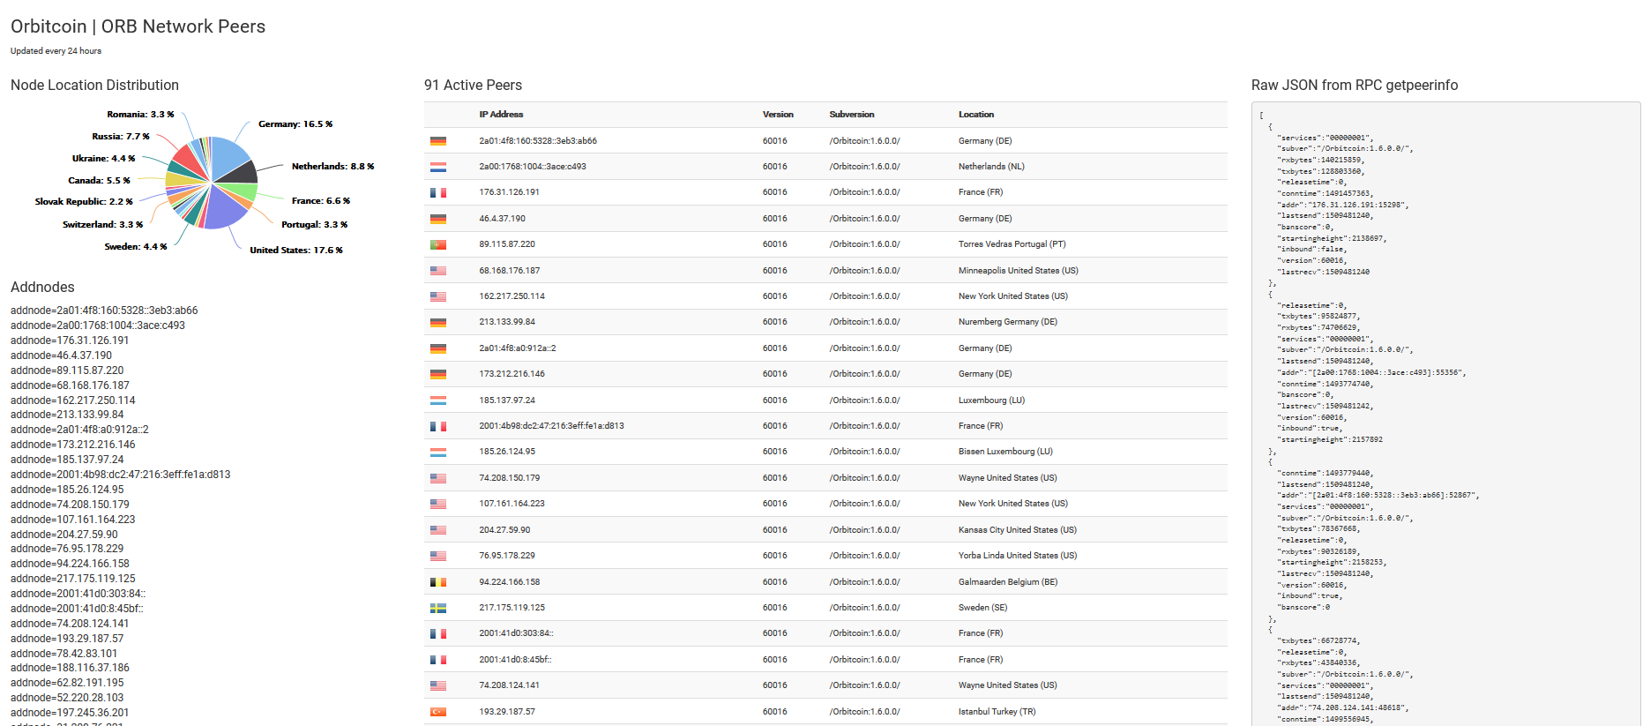Click the Netherlands flag beside 2a00:1768:1004::3ace:c493
The width and height of the screenshot is (1643, 726).
pyautogui.click(x=438, y=167)
